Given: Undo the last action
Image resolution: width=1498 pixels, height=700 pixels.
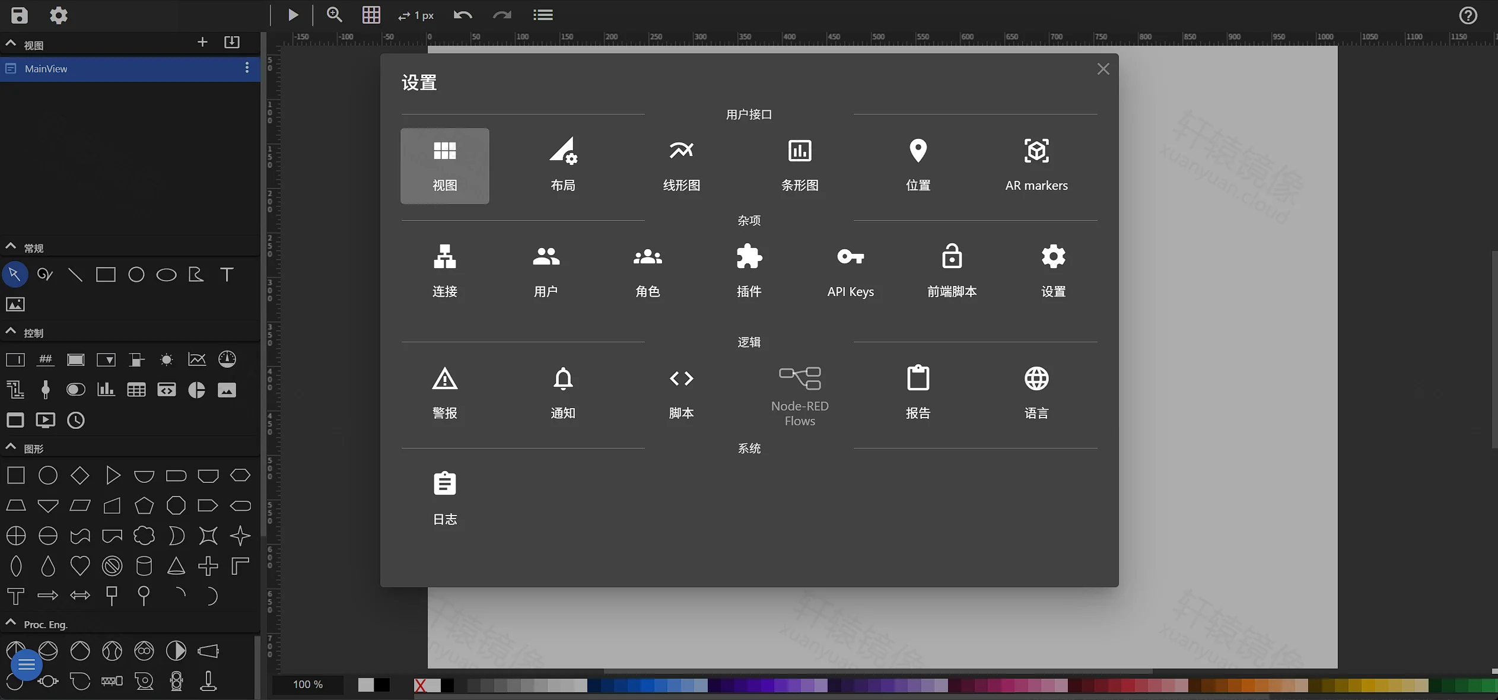Looking at the screenshot, I should pos(463,15).
